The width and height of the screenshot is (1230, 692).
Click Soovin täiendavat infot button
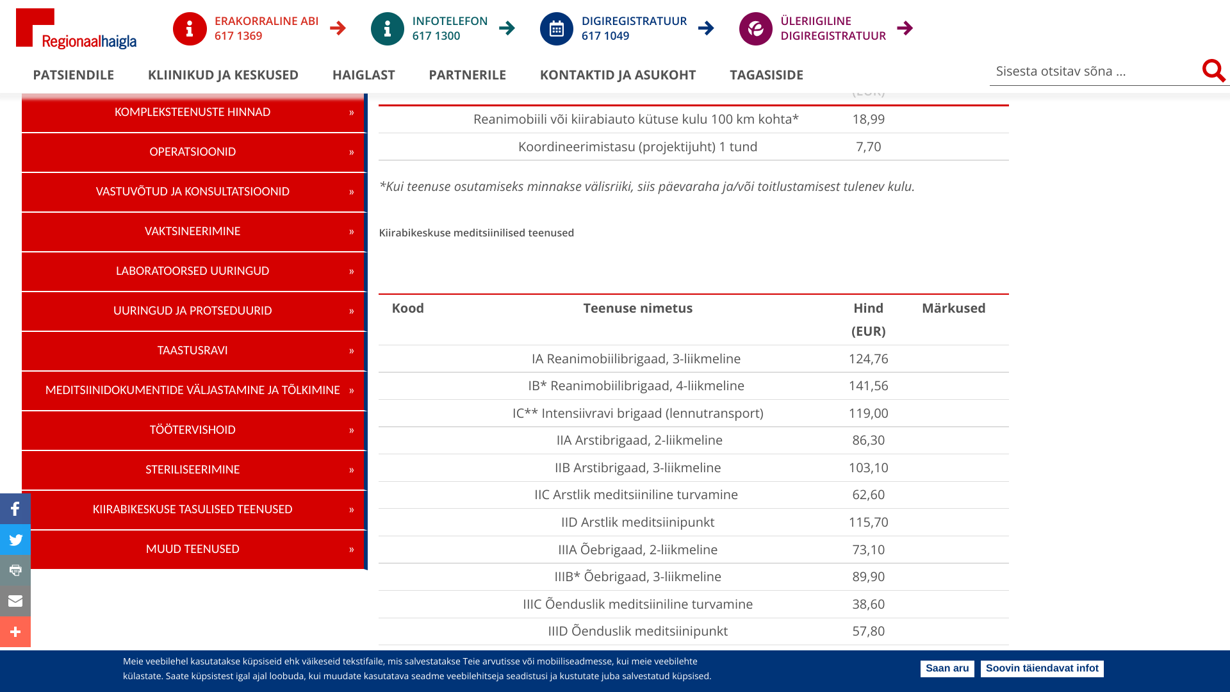pos(1042,668)
